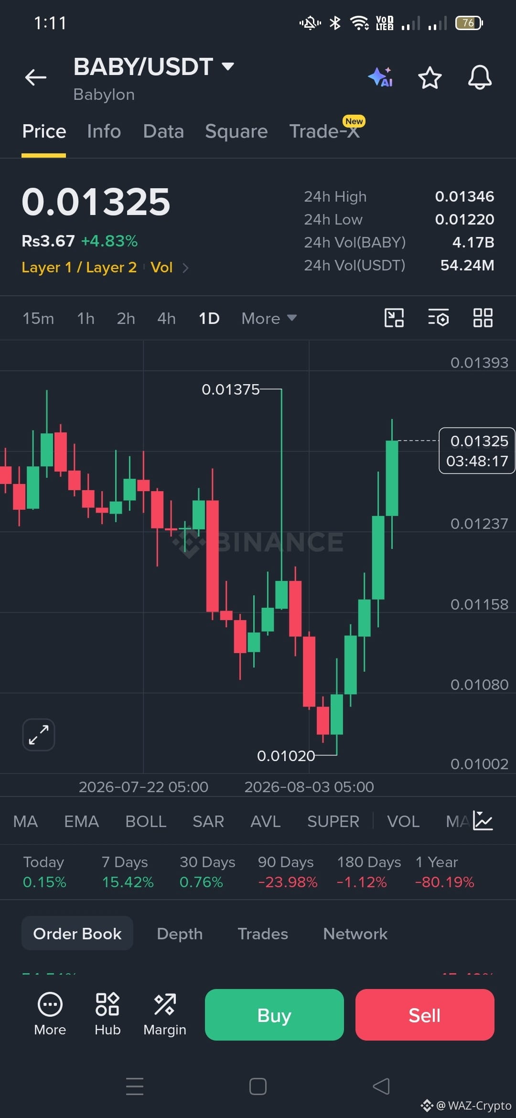This screenshot has width=516, height=1118.
Task: Toggle the SAR indicator
Action: click(208, 821)
